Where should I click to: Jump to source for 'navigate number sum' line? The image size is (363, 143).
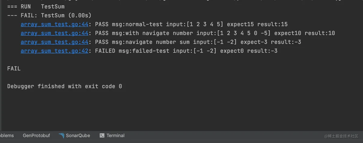(x=54, y=42)
